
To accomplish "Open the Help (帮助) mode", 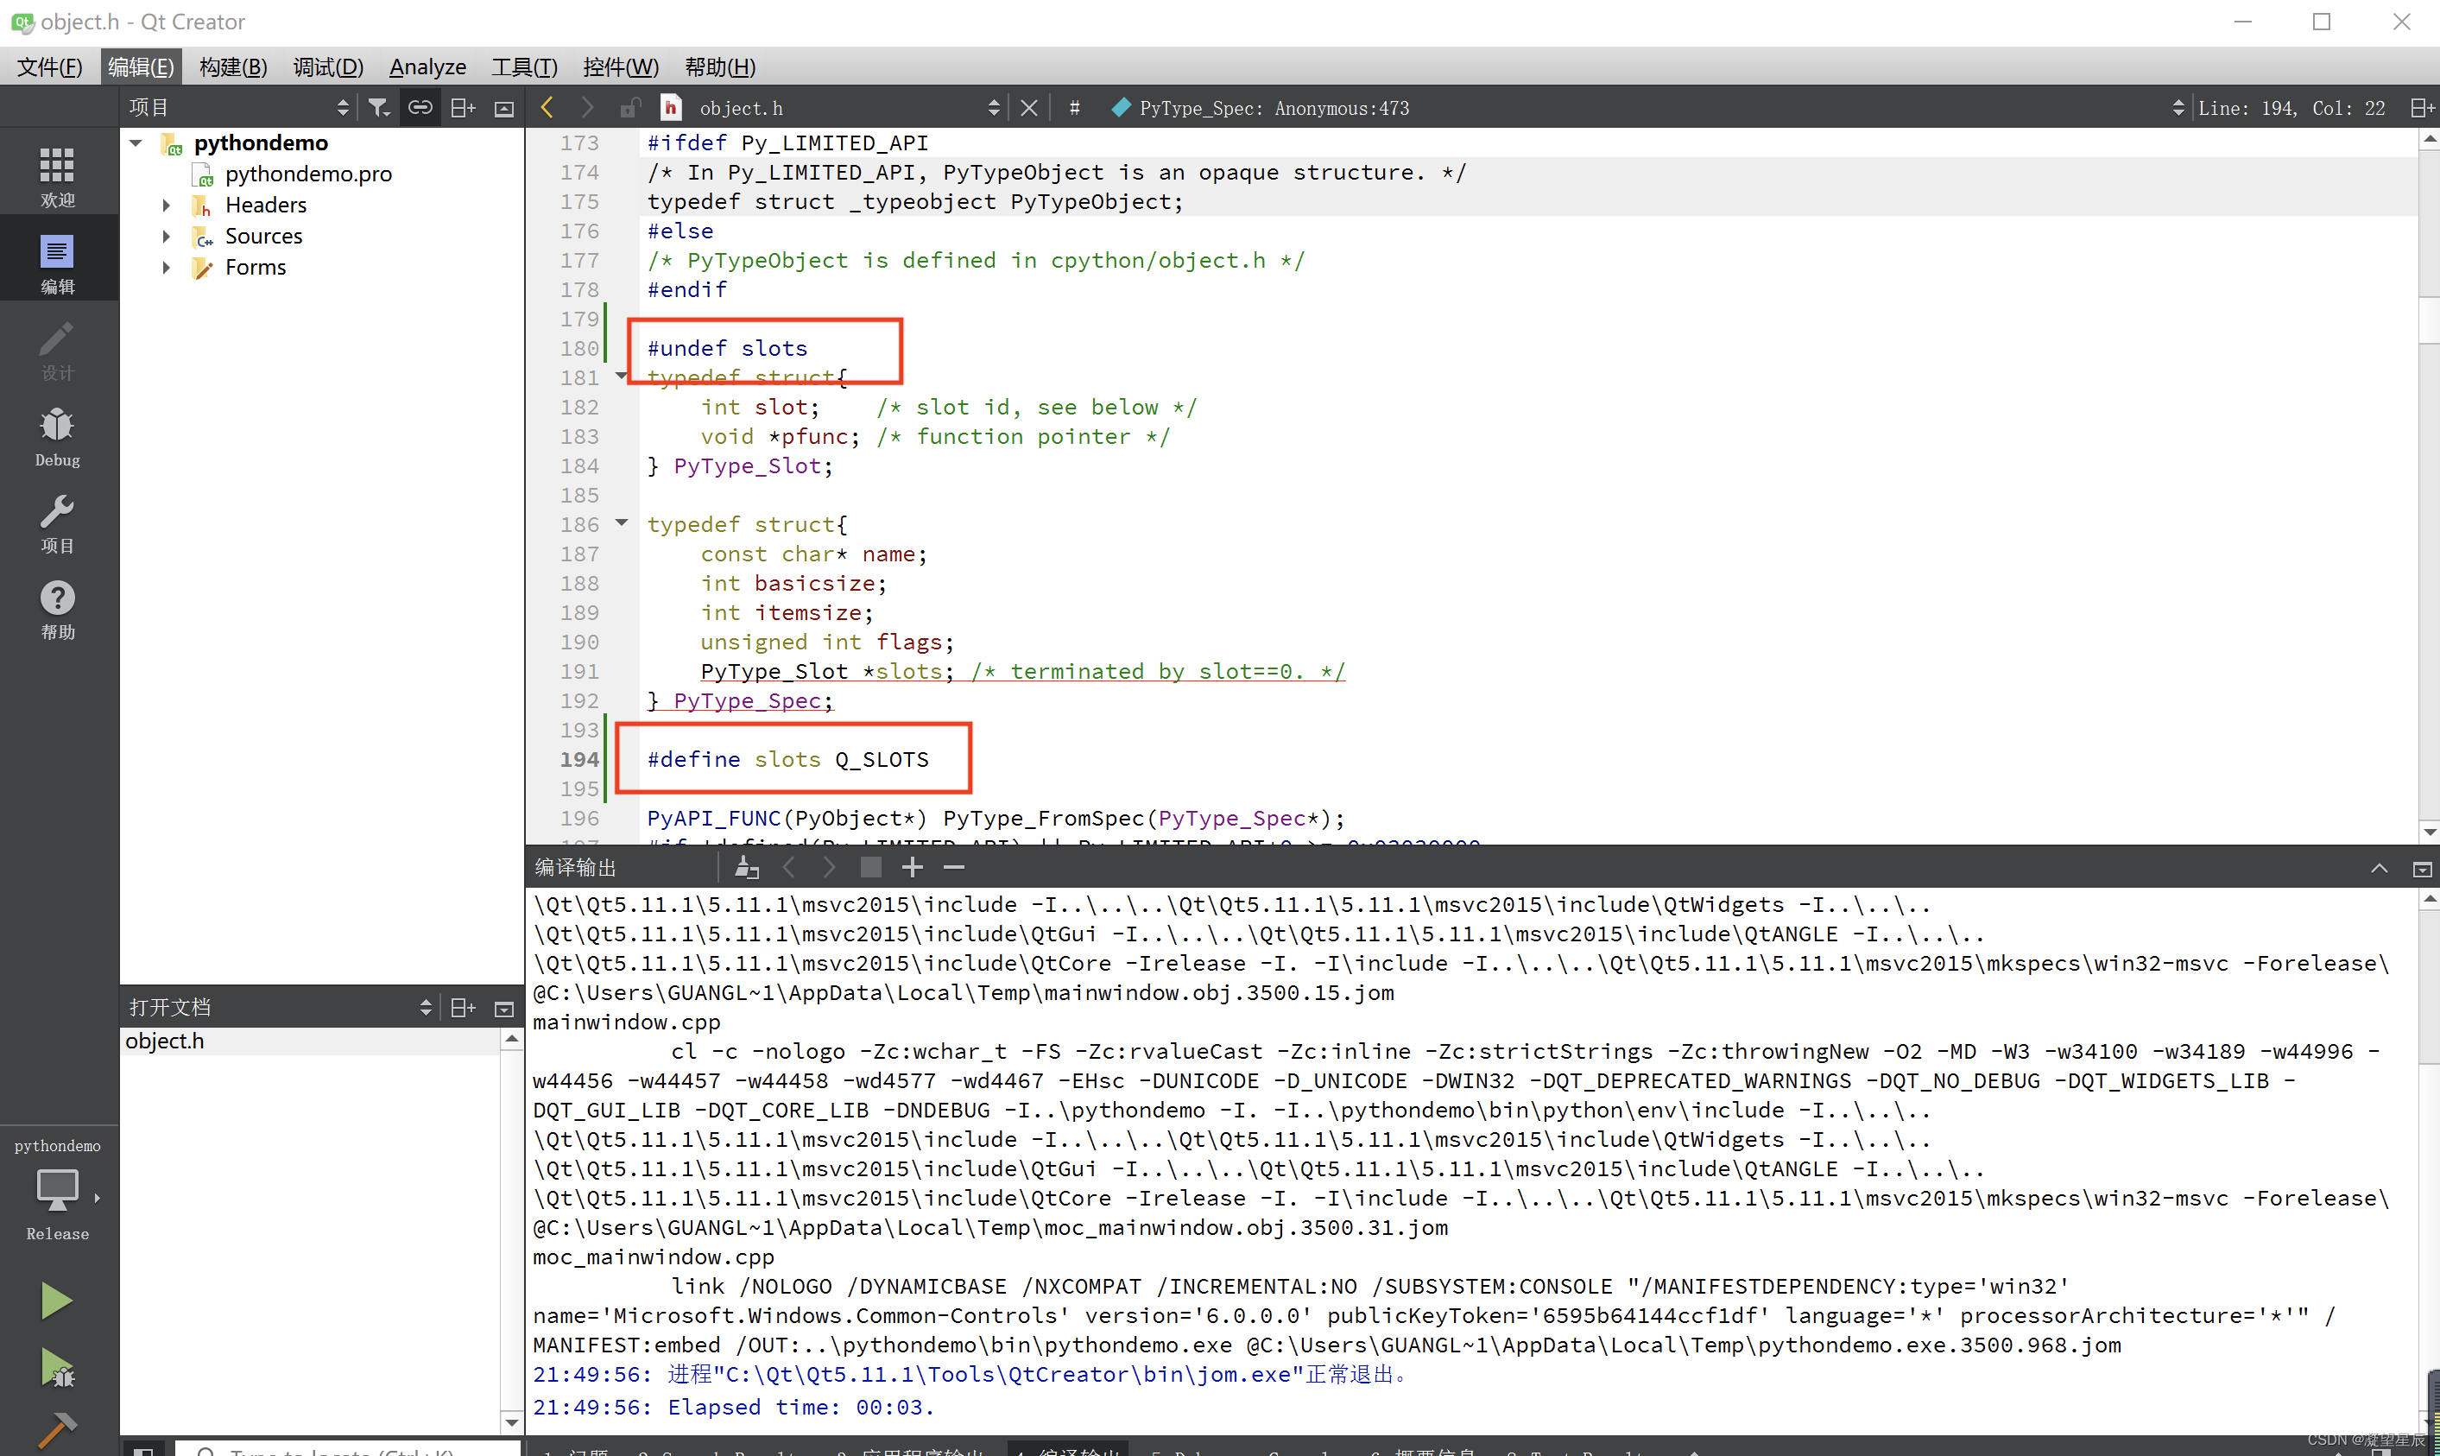I will point(57,610).
